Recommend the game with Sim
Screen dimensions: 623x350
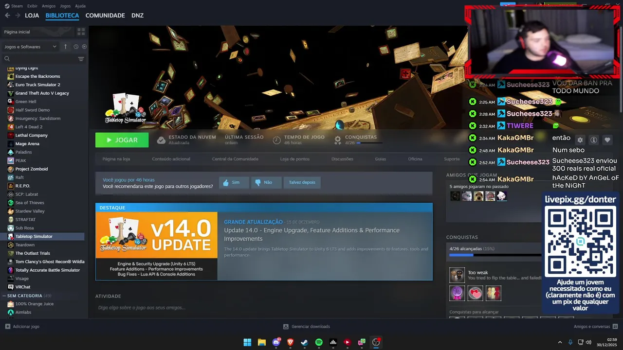[234, 182]
